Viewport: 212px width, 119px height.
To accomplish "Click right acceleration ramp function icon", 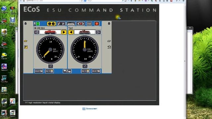I will 109,47.
